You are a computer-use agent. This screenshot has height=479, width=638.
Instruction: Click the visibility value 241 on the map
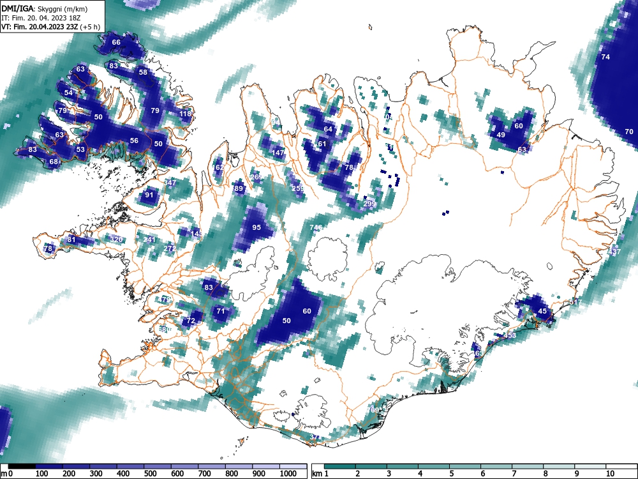(x=149, y=240)
